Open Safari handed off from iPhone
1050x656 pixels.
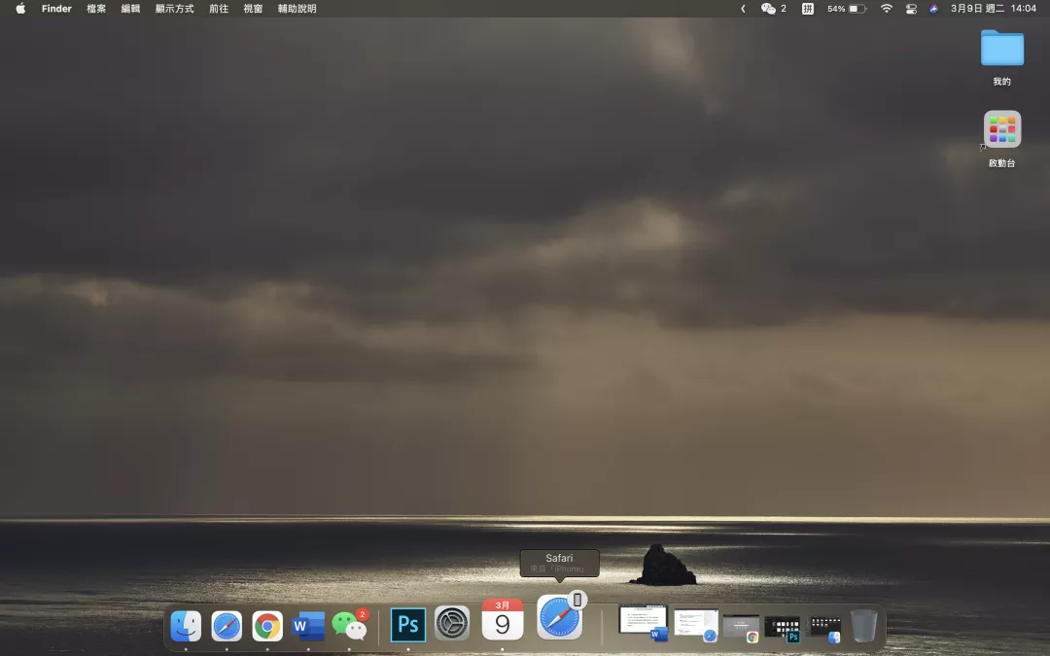[x=559, y=616]
